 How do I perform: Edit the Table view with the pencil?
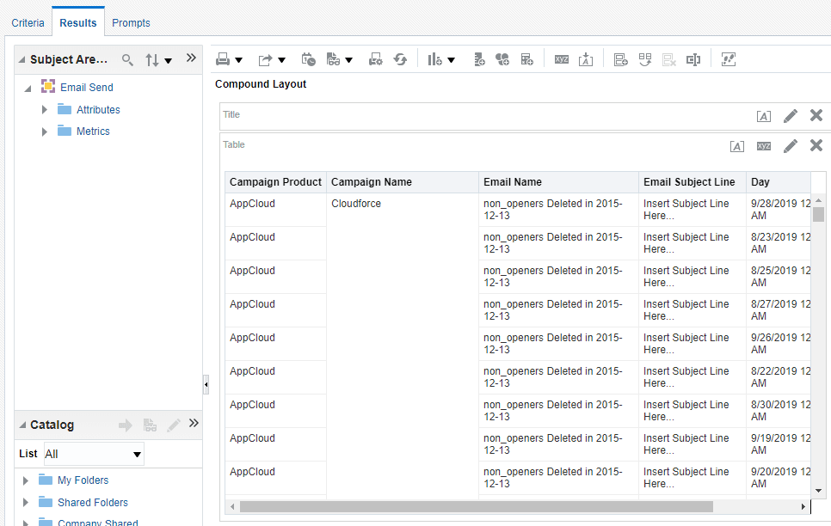791,145
